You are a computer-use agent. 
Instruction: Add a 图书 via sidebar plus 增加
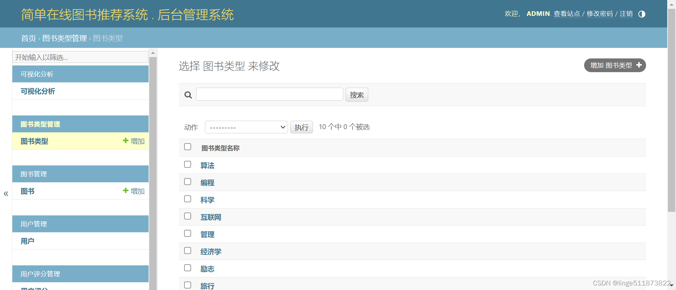tap(134, 191)
